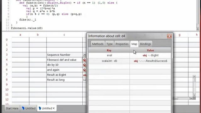Select the Result as long cell
Image resolution: width=201 pixels, height=113 pixels.
tap(64, 80)
